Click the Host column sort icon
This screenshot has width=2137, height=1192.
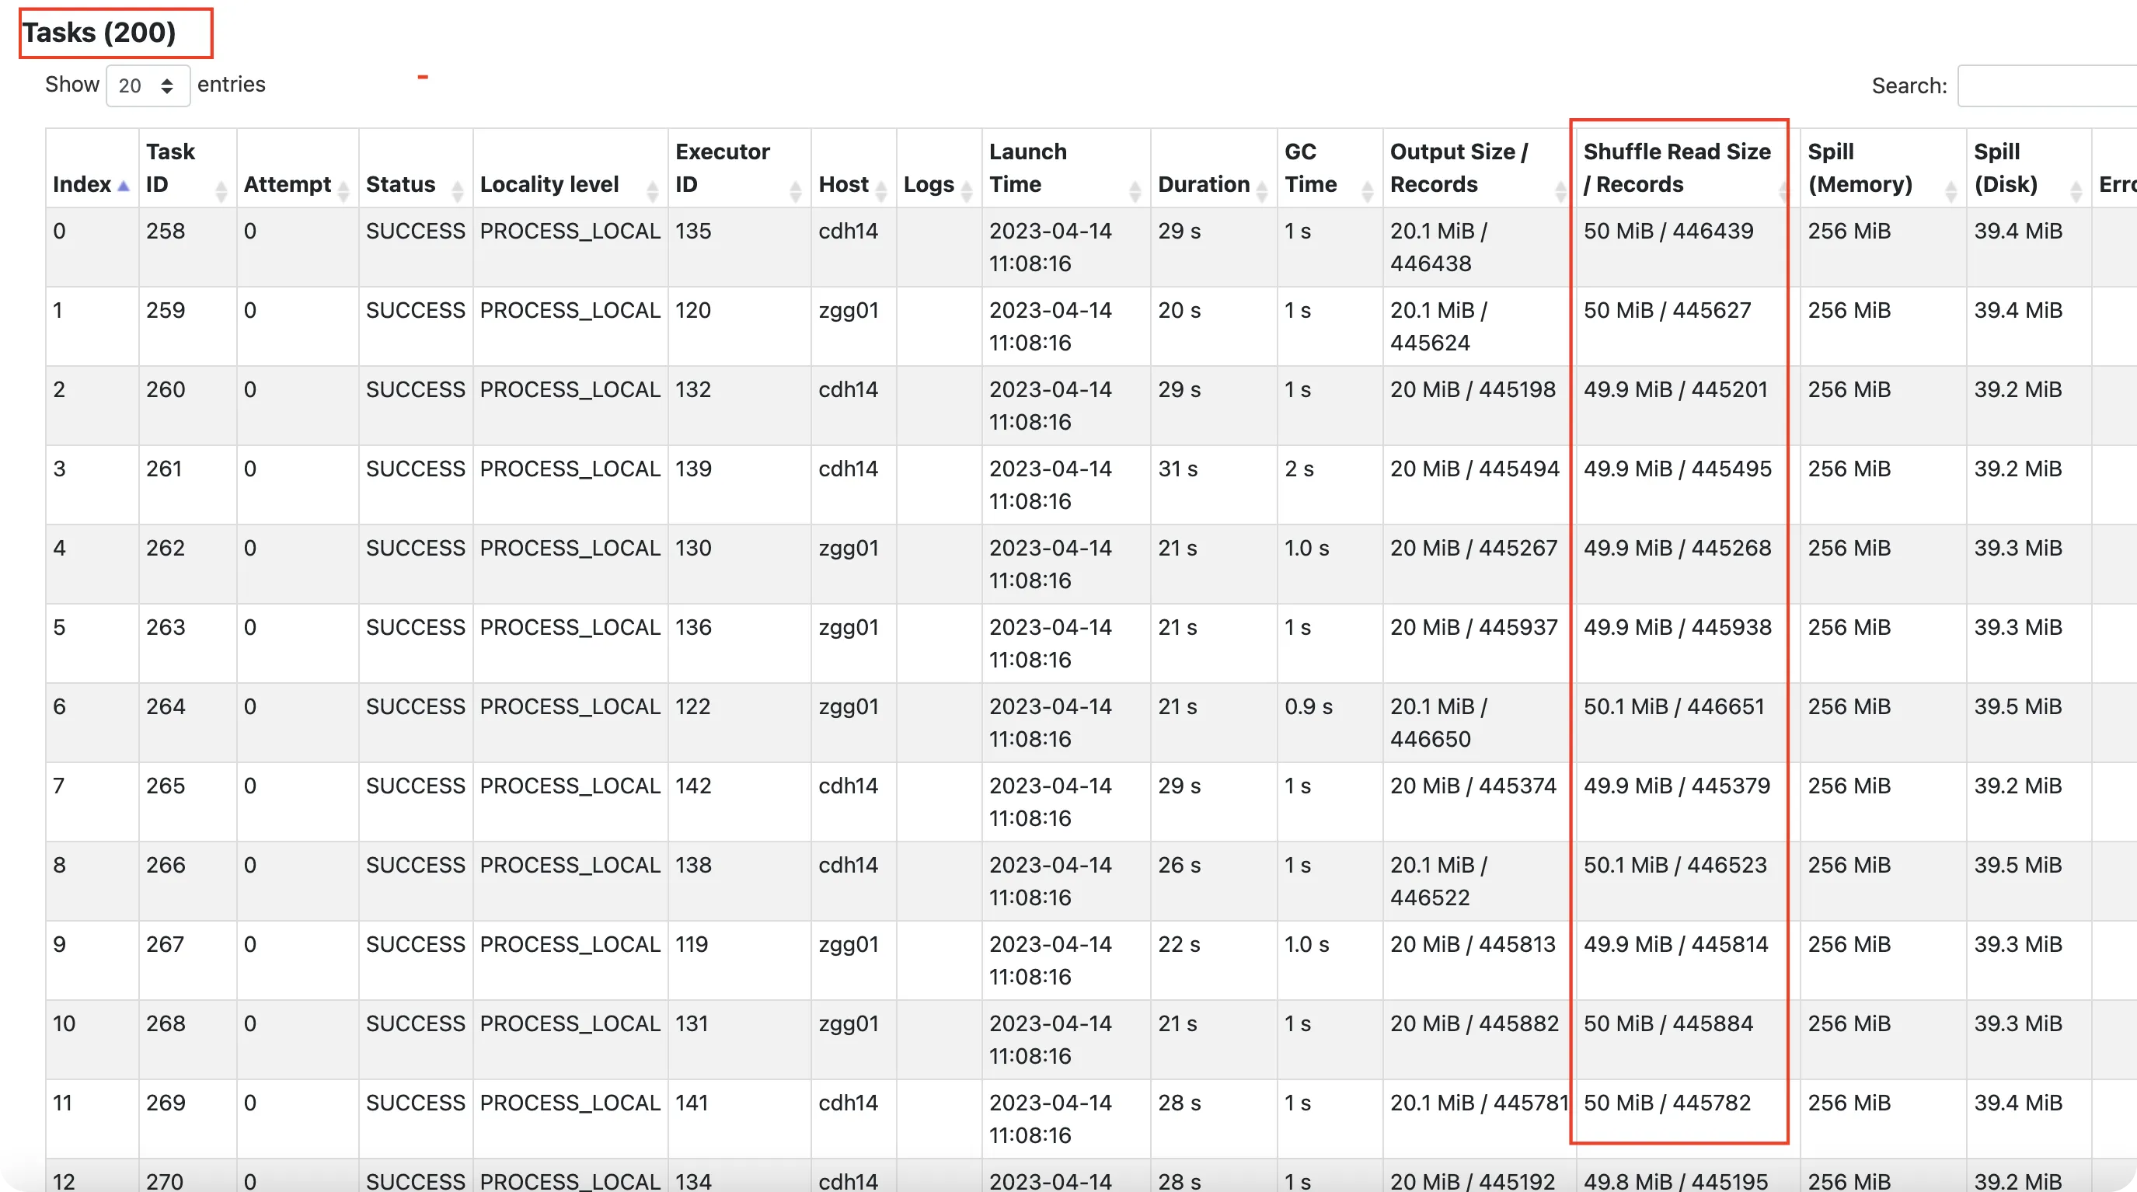tap(881, 191)
